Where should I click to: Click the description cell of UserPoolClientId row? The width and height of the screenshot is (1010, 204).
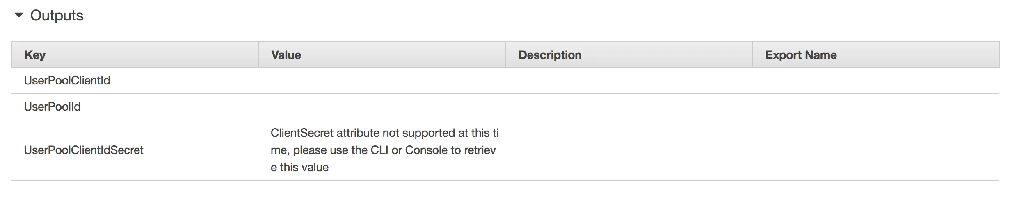click(629, 81)
